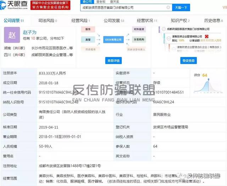
Task: Select the 湖南丽芙企业管理有限公司 shareholder entry
Action: (x=187, y=36)
